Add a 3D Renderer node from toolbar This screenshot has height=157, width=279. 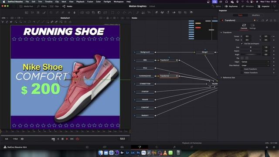191,13
